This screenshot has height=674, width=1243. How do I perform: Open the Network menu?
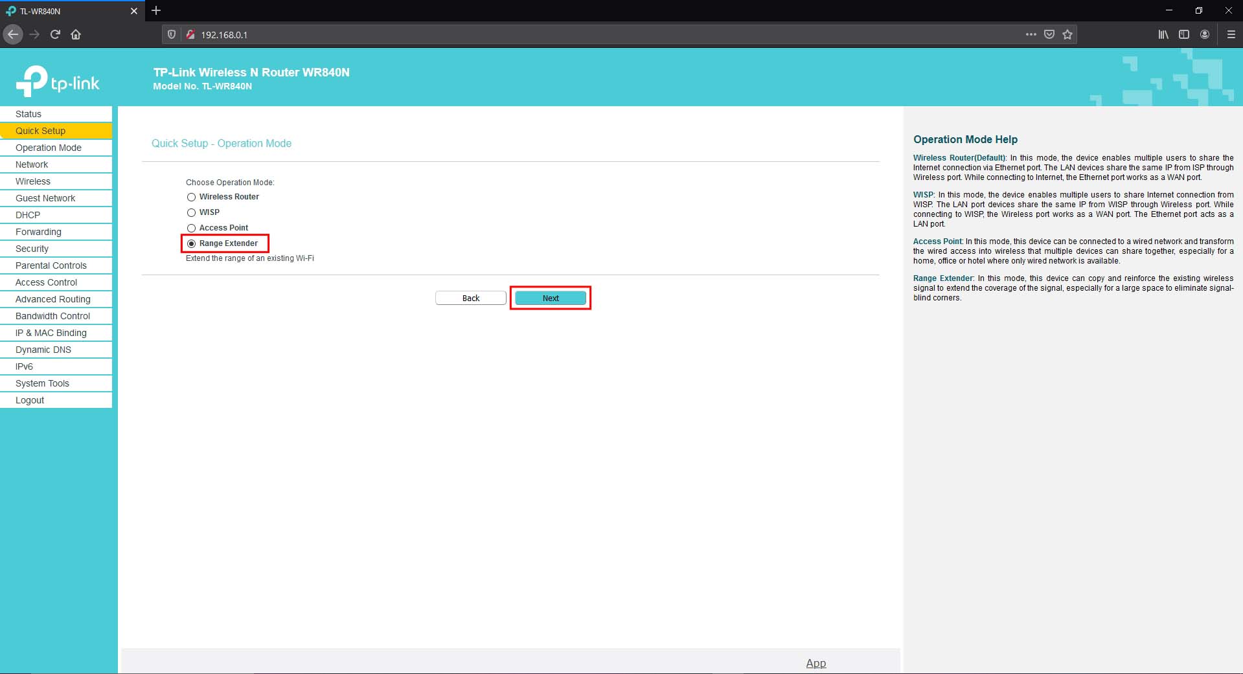point(56,164)
